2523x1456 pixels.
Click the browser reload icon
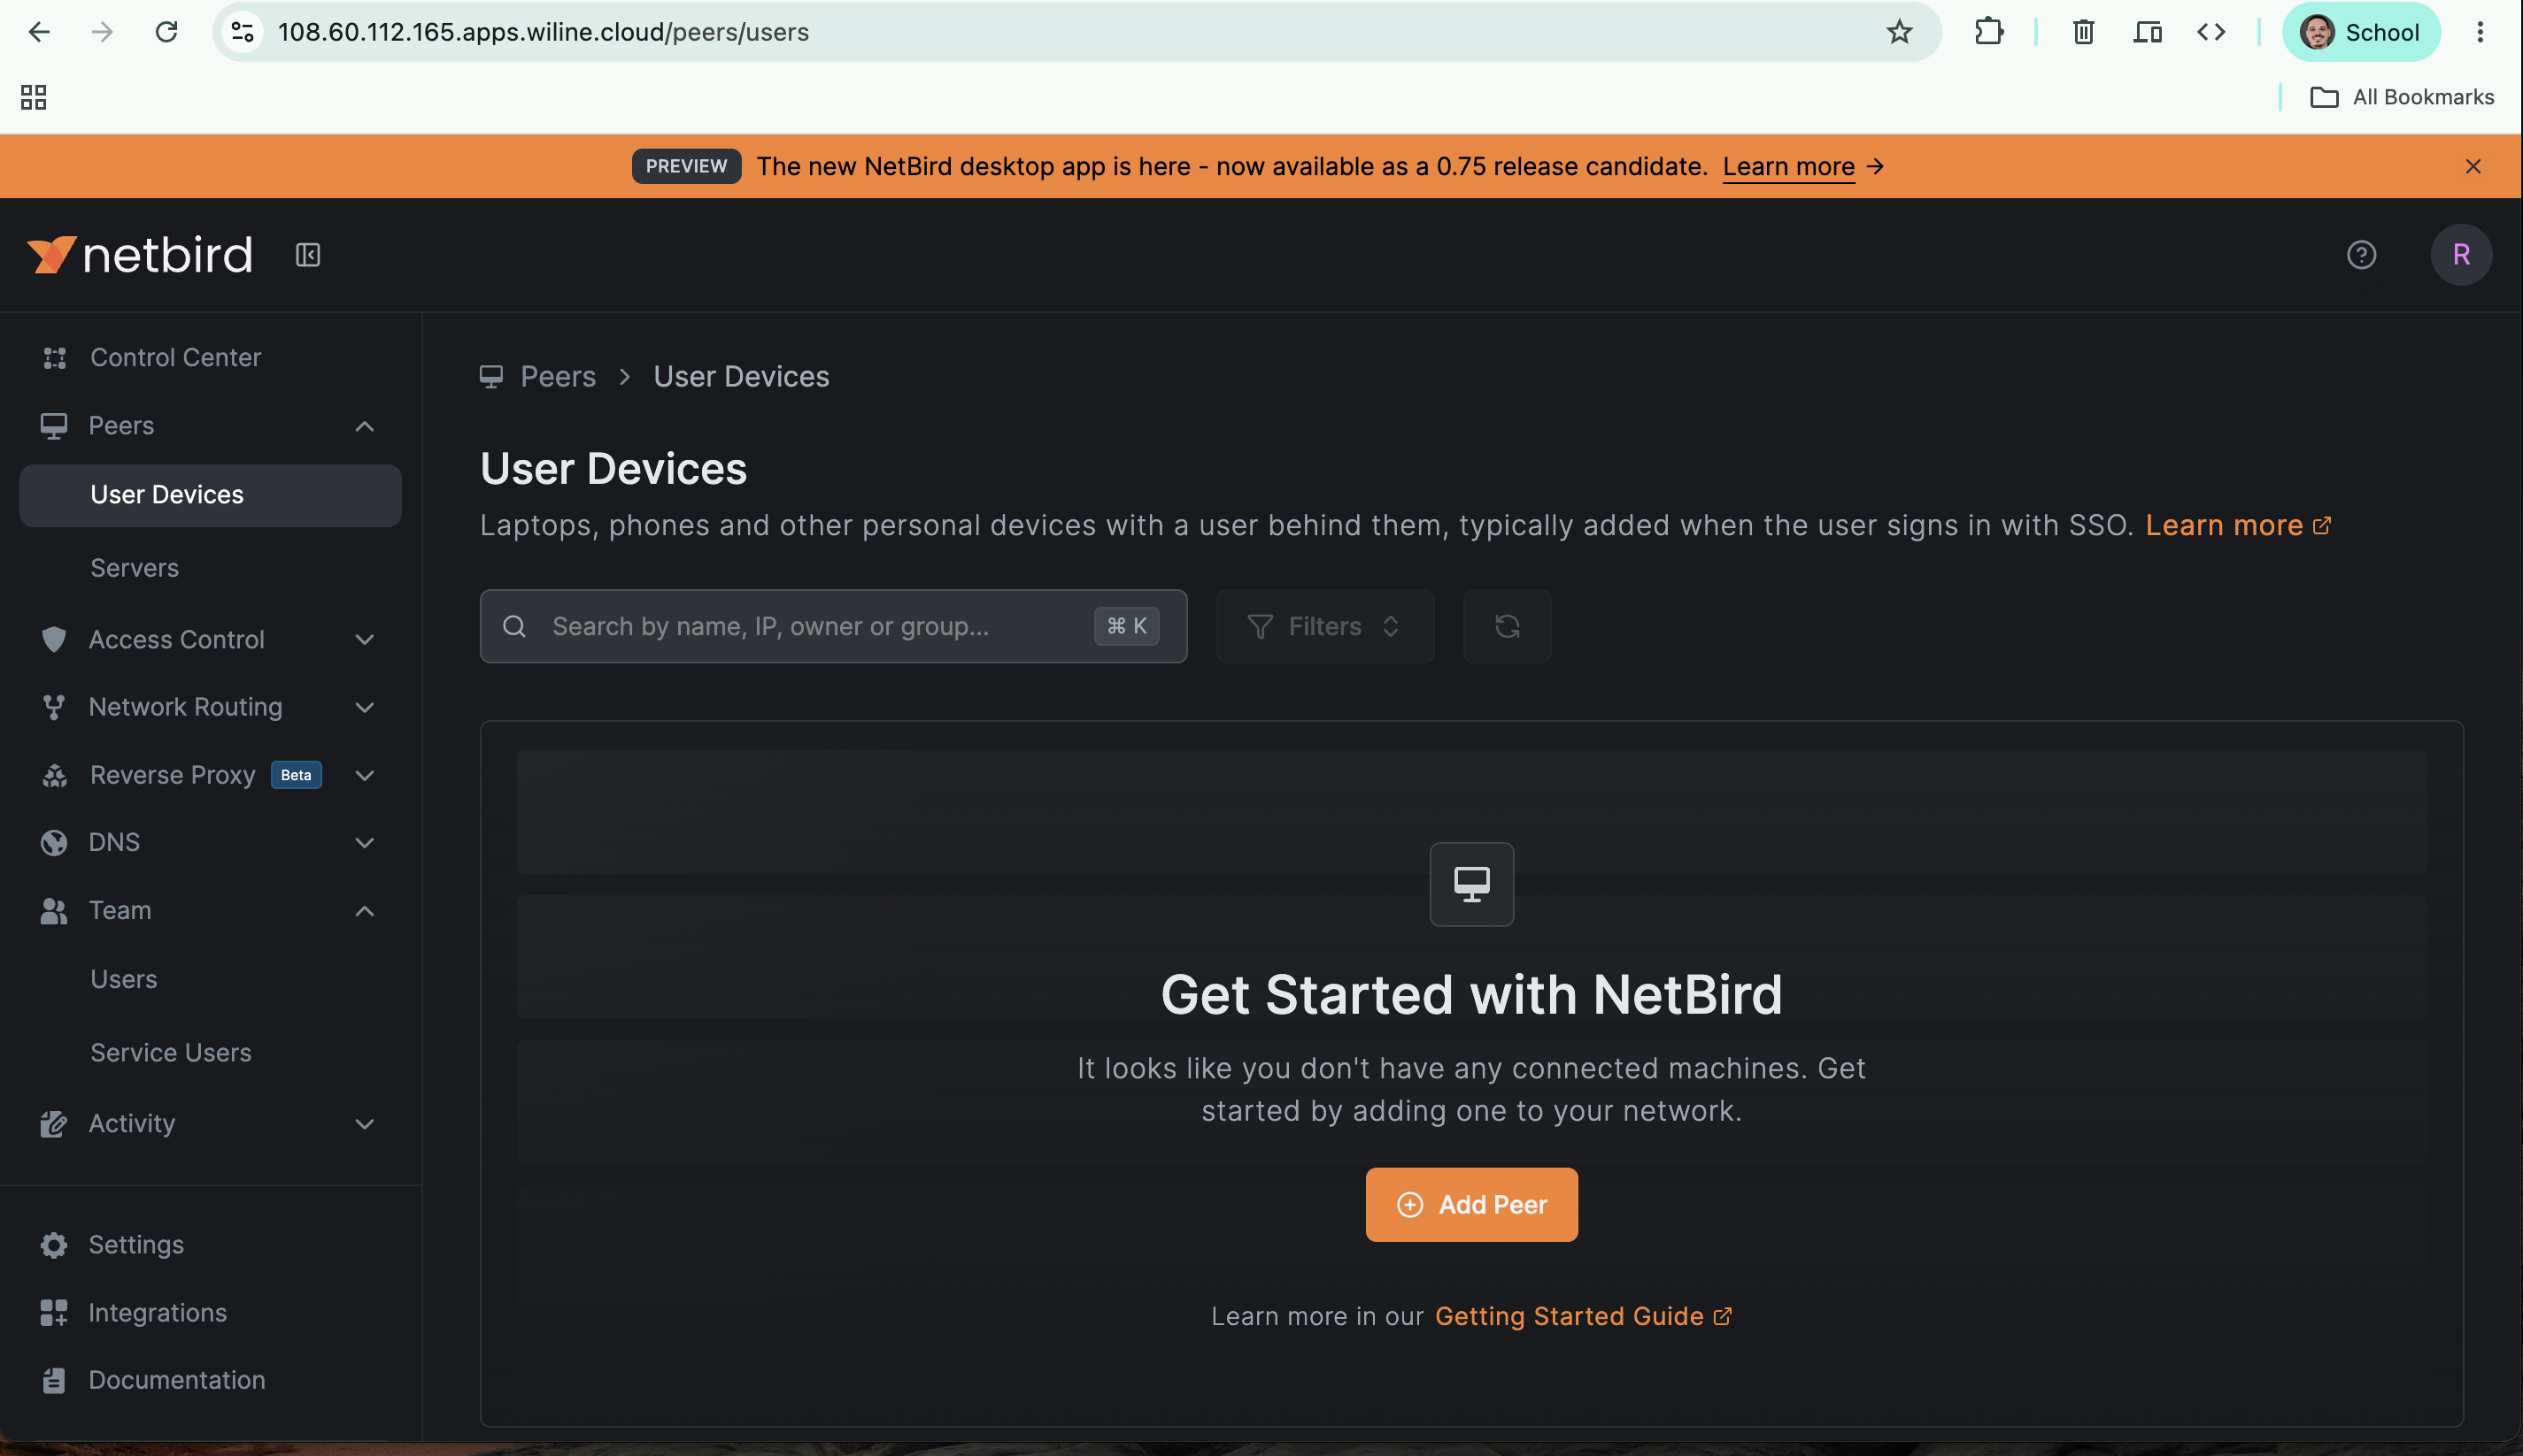166,32
